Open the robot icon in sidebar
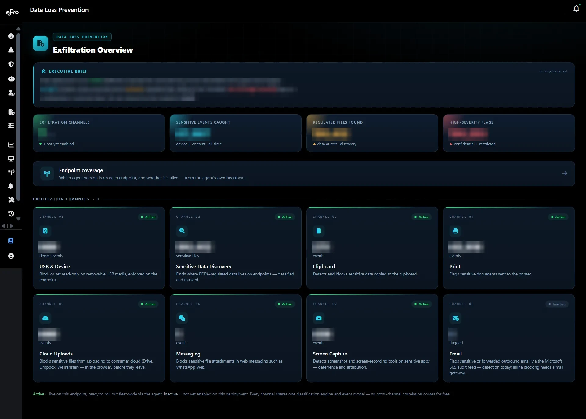The image size is (586, 419). 11,79
